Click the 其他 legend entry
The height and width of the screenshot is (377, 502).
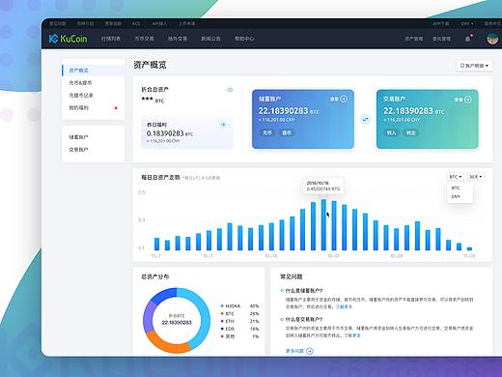239,336
